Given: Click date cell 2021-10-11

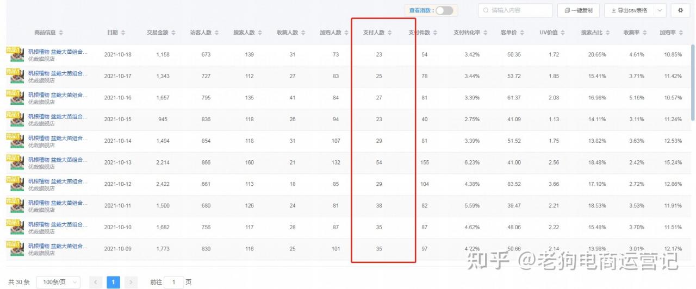Looking at the screenshot, I should coord(118,206).
